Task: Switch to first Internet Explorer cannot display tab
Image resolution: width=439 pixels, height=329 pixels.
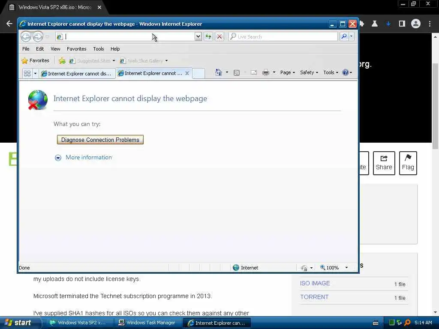Action: tap(77, 73)
